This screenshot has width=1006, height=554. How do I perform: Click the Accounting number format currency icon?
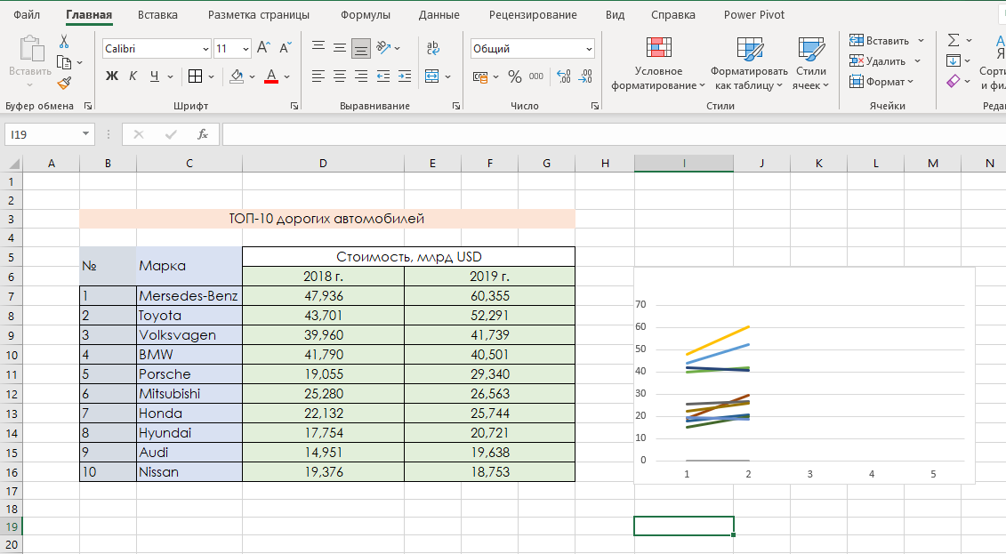click(480, 76)
